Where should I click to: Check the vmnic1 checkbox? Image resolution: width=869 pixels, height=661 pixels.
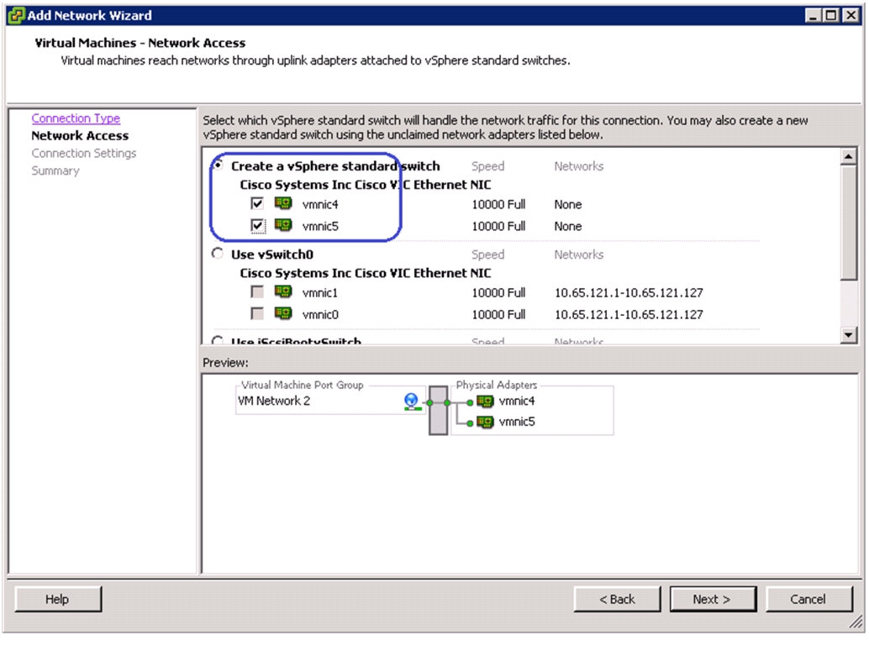257,291
